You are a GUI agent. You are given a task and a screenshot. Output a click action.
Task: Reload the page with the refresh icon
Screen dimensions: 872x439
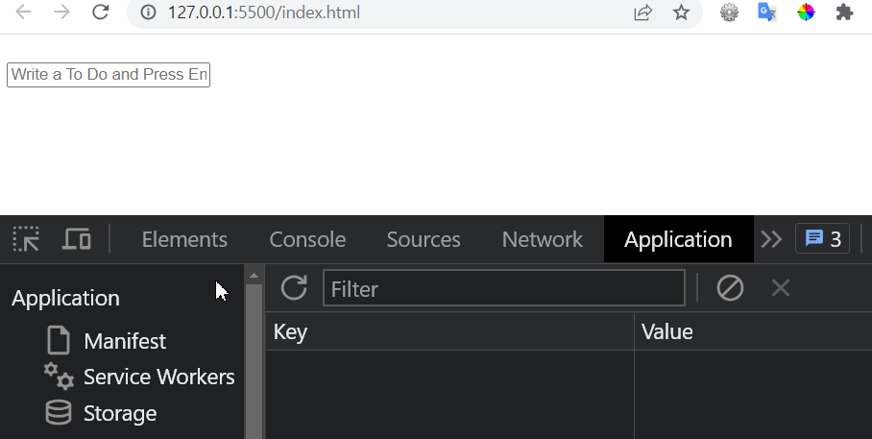tap(100, 12)
